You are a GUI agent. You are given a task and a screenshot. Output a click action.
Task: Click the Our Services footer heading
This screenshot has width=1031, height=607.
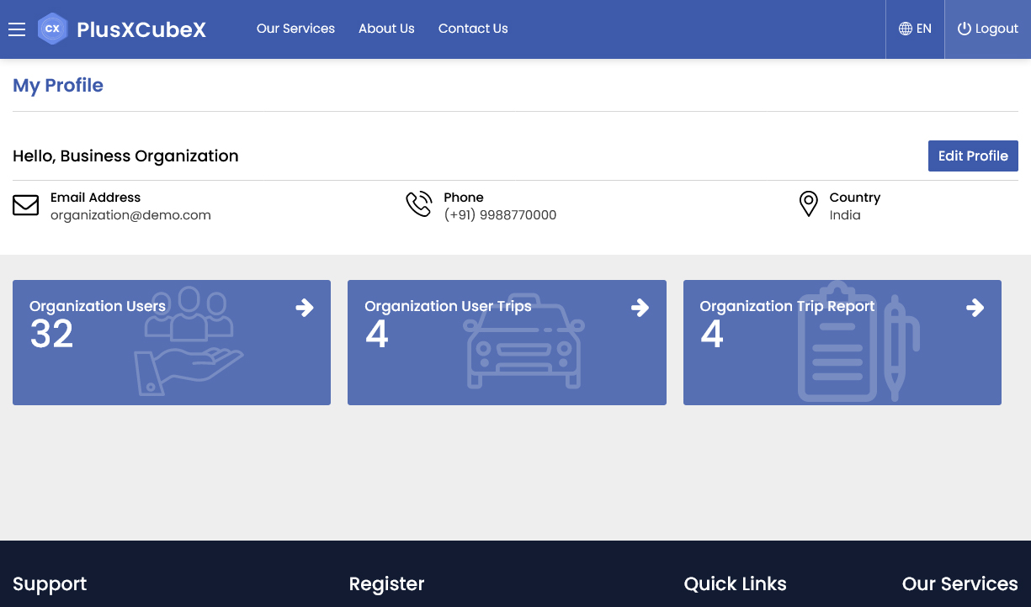point(959,584)
